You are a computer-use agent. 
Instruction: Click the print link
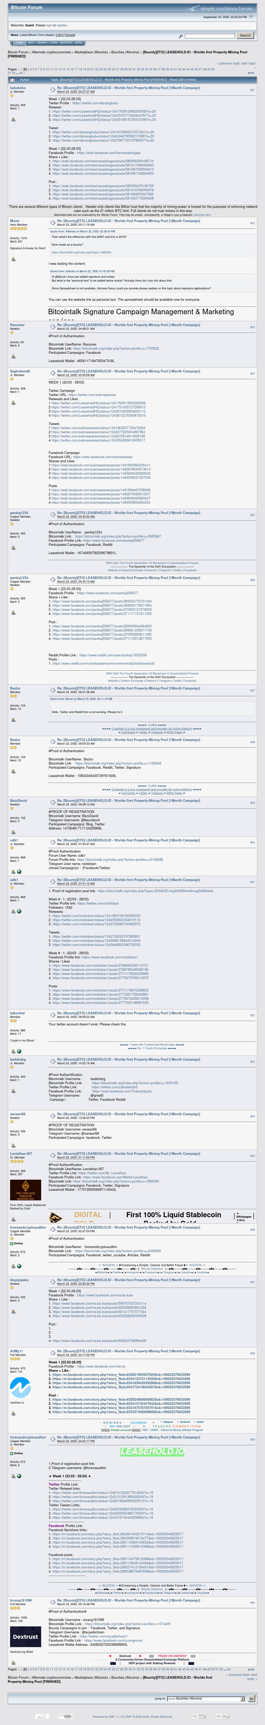pos(251,73)
